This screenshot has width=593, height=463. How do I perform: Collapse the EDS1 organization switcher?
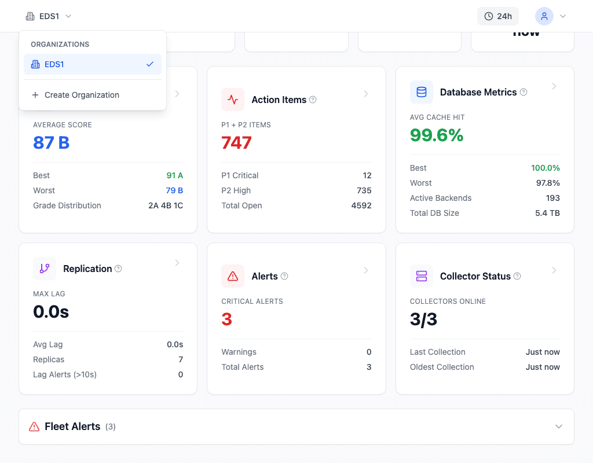click(x=49, y=16)
